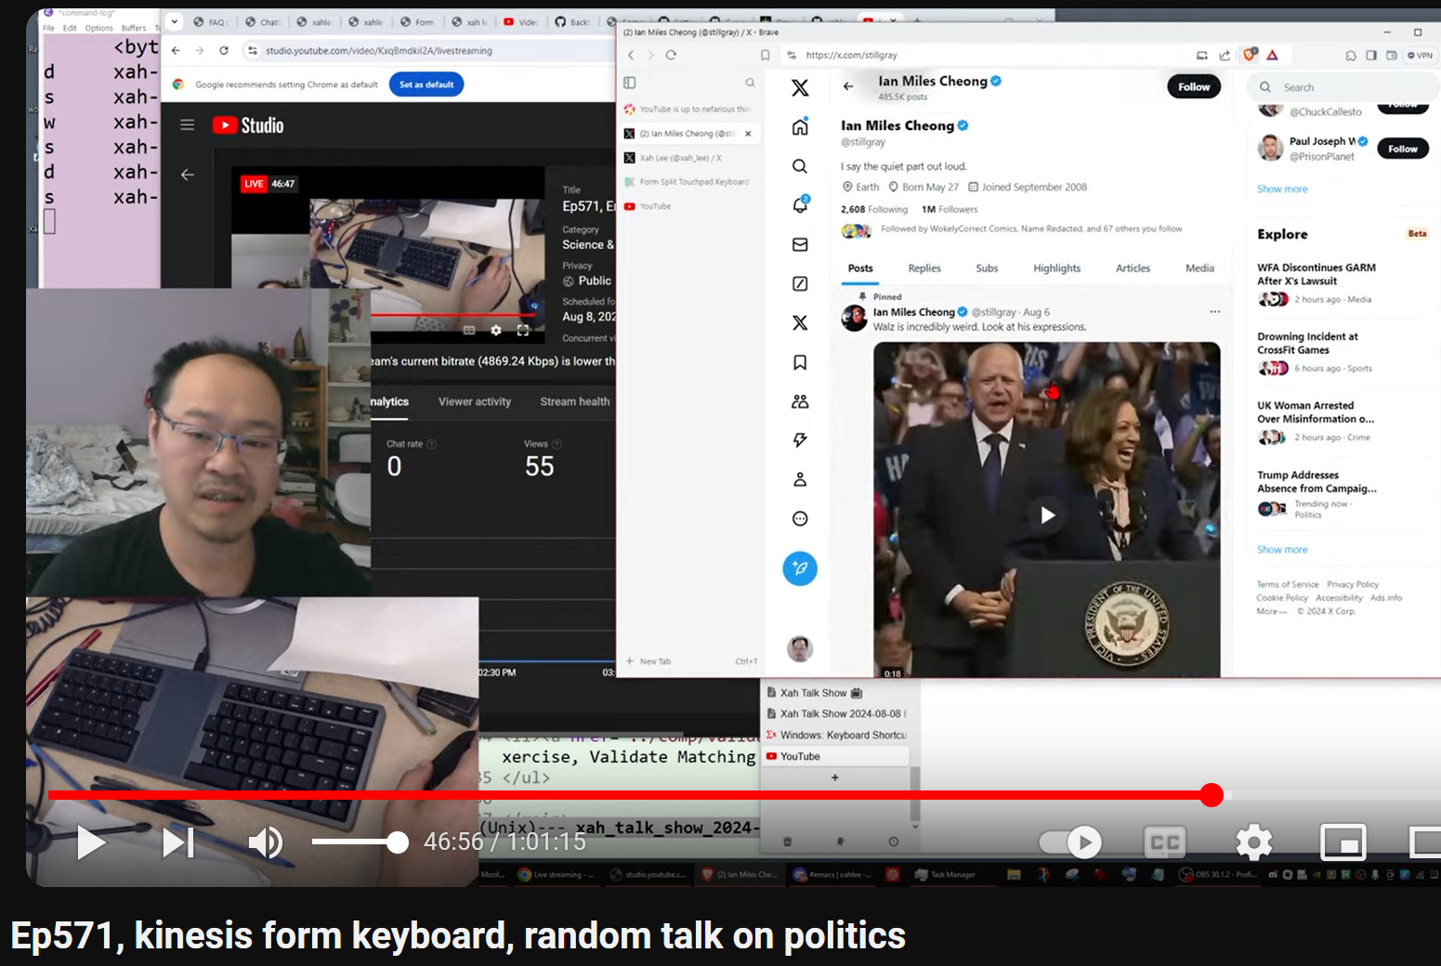Toggle the autoplay switch
This screenshot has width=1441, height=966.
coord(1070,842)
